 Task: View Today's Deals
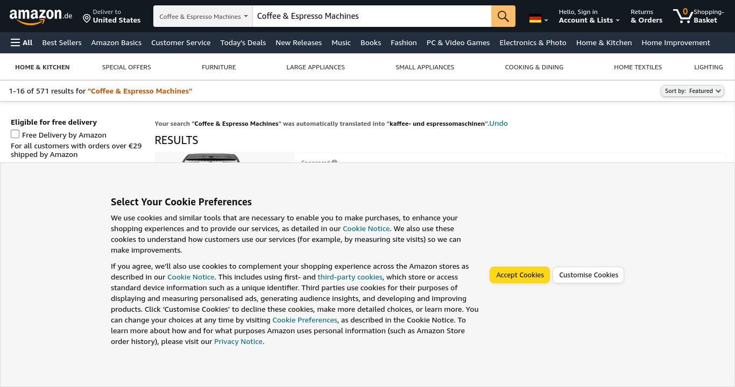[243, 42]
